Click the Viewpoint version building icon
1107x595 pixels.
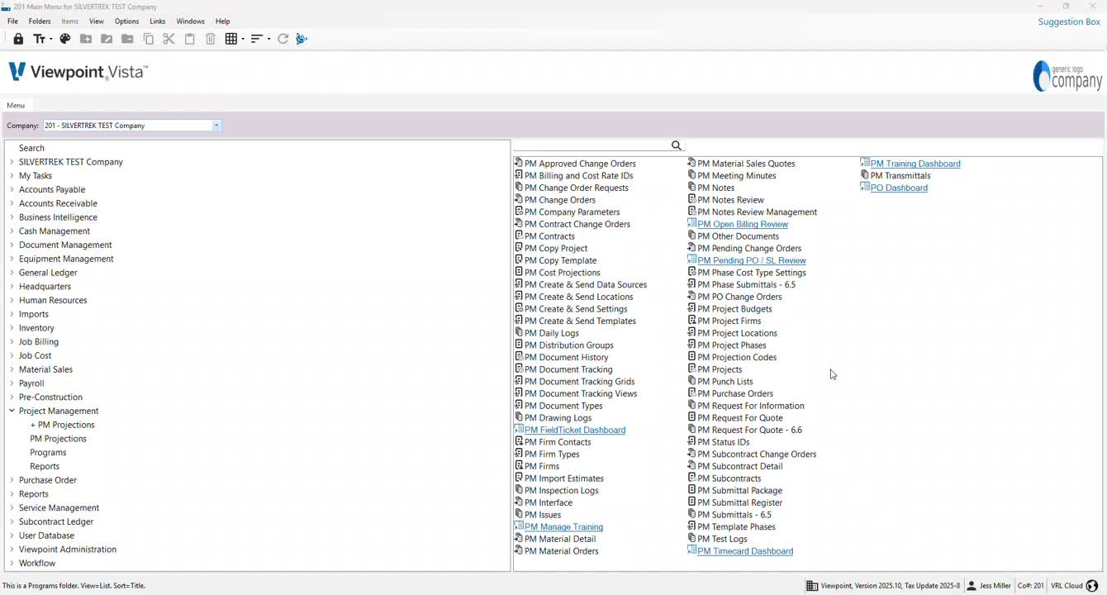(x=812, y=586)
